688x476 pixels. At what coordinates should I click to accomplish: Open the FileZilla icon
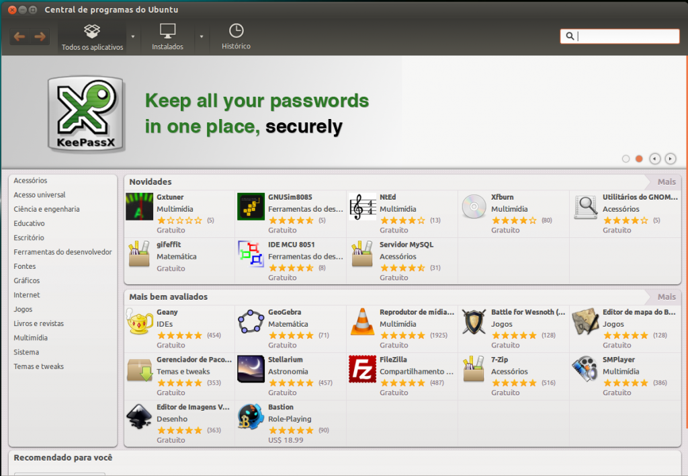pos(362,369)
